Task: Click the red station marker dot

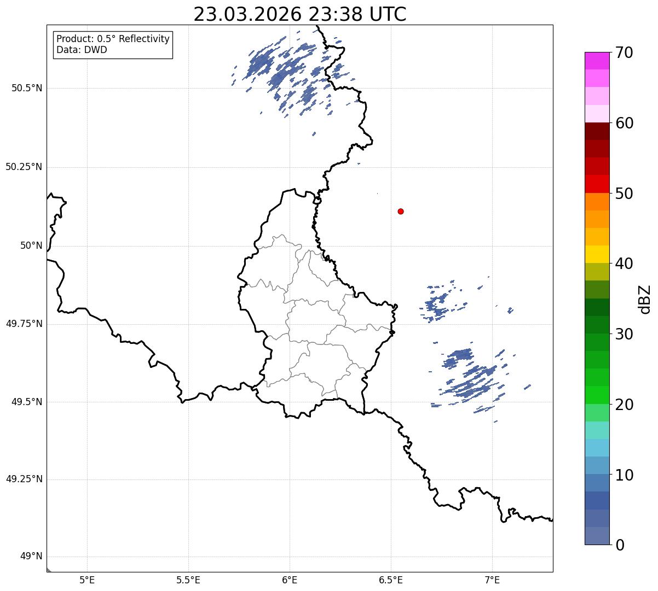Action: pos(401,211)
